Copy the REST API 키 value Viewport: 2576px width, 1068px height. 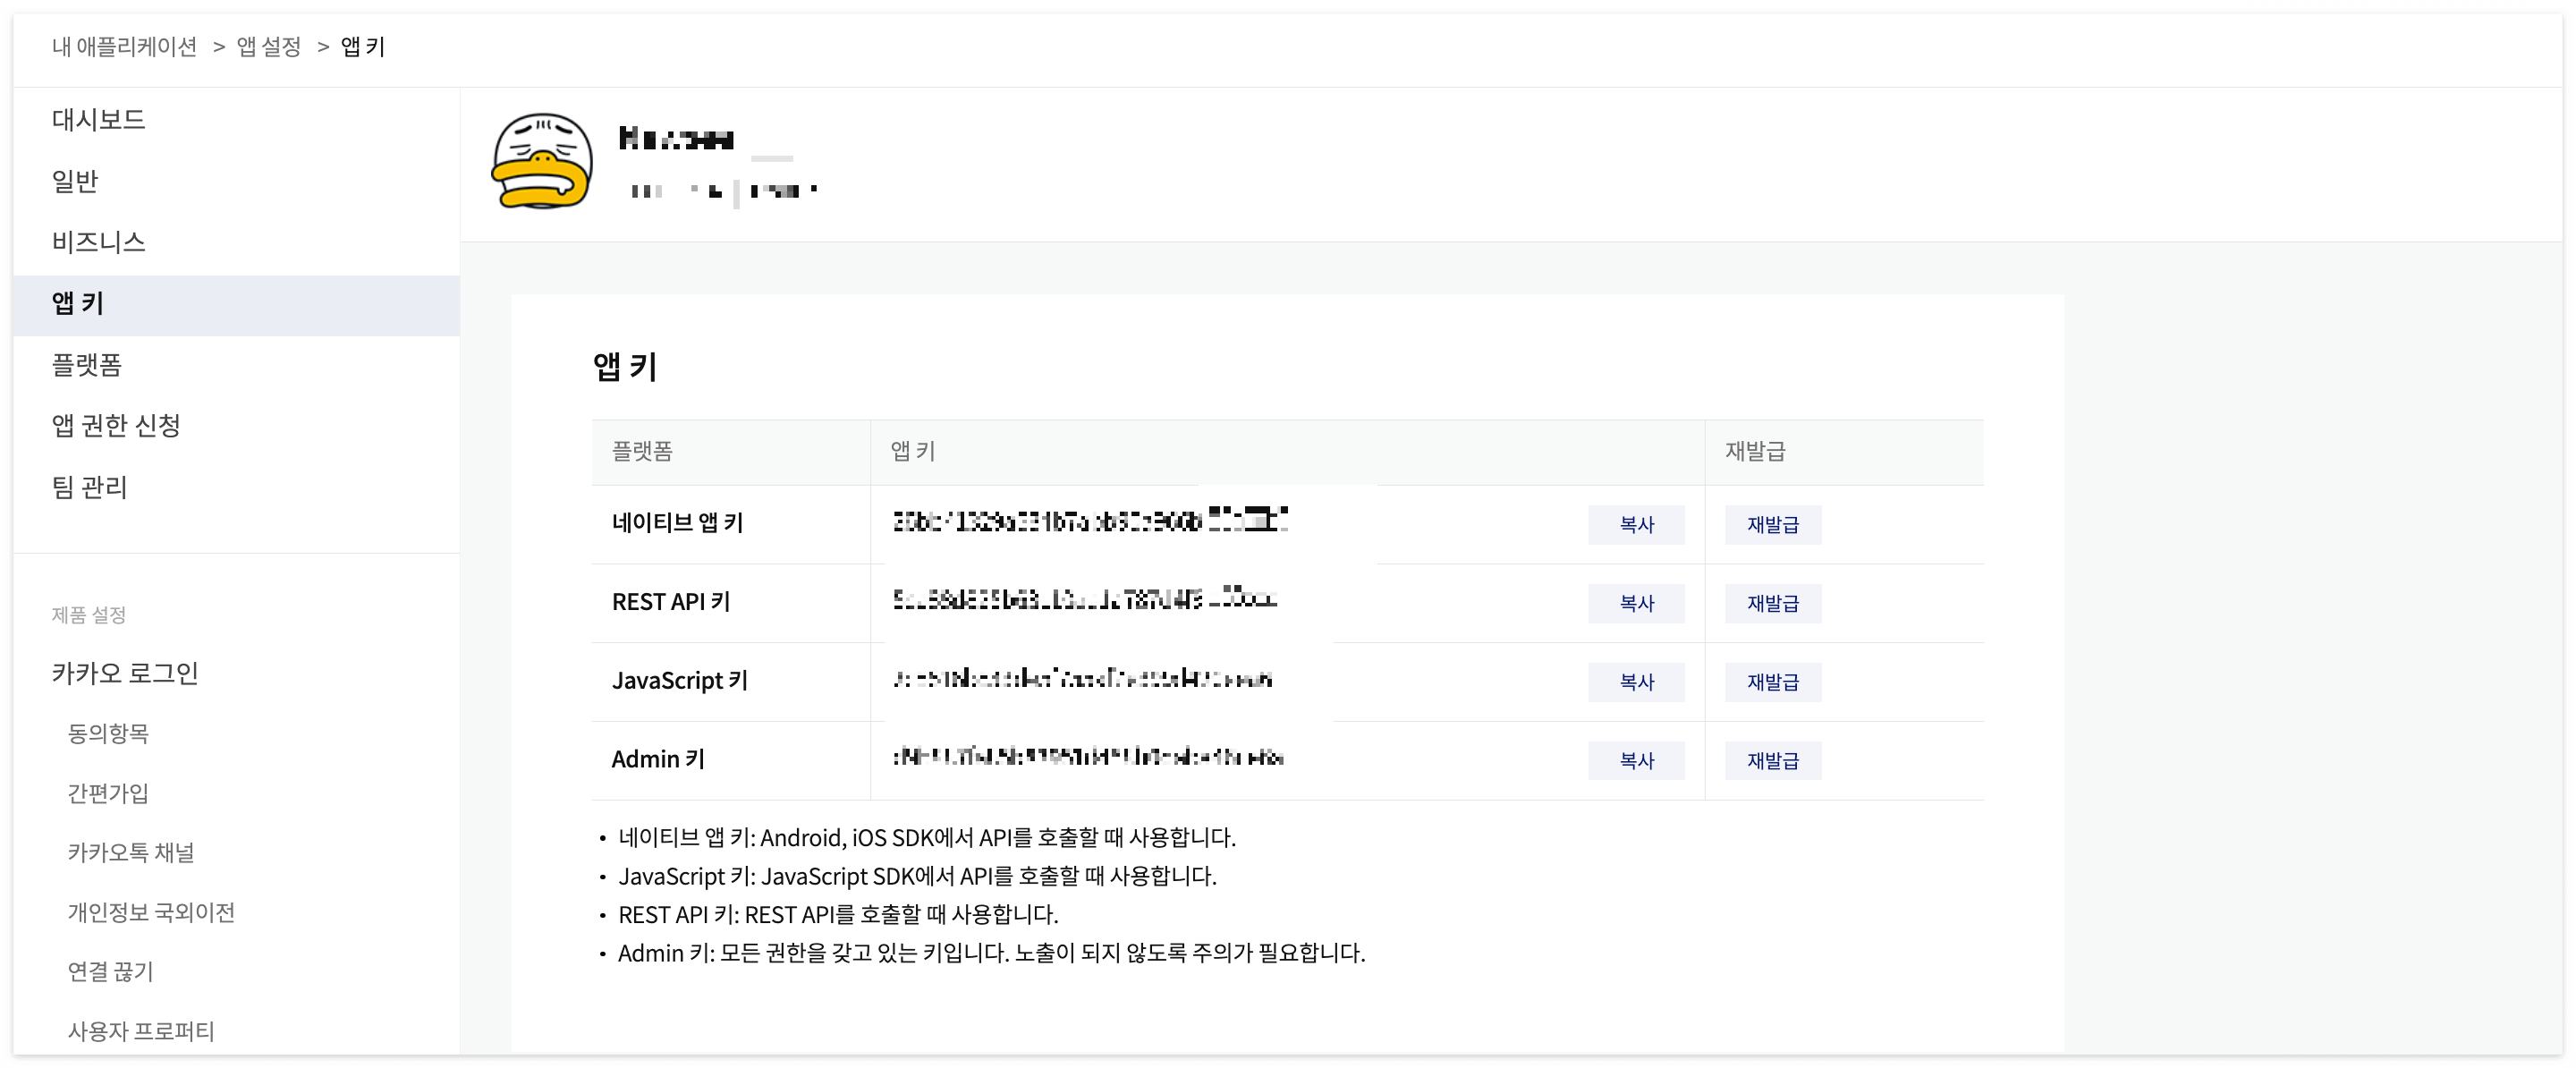click(1635, 604)
